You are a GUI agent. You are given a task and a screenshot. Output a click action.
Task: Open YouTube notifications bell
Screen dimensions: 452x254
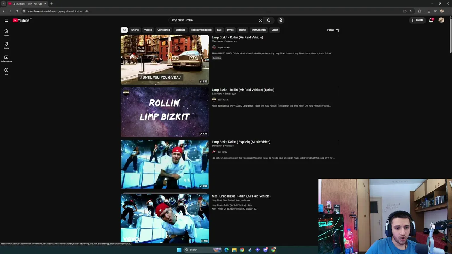click(x=431, y=20)
